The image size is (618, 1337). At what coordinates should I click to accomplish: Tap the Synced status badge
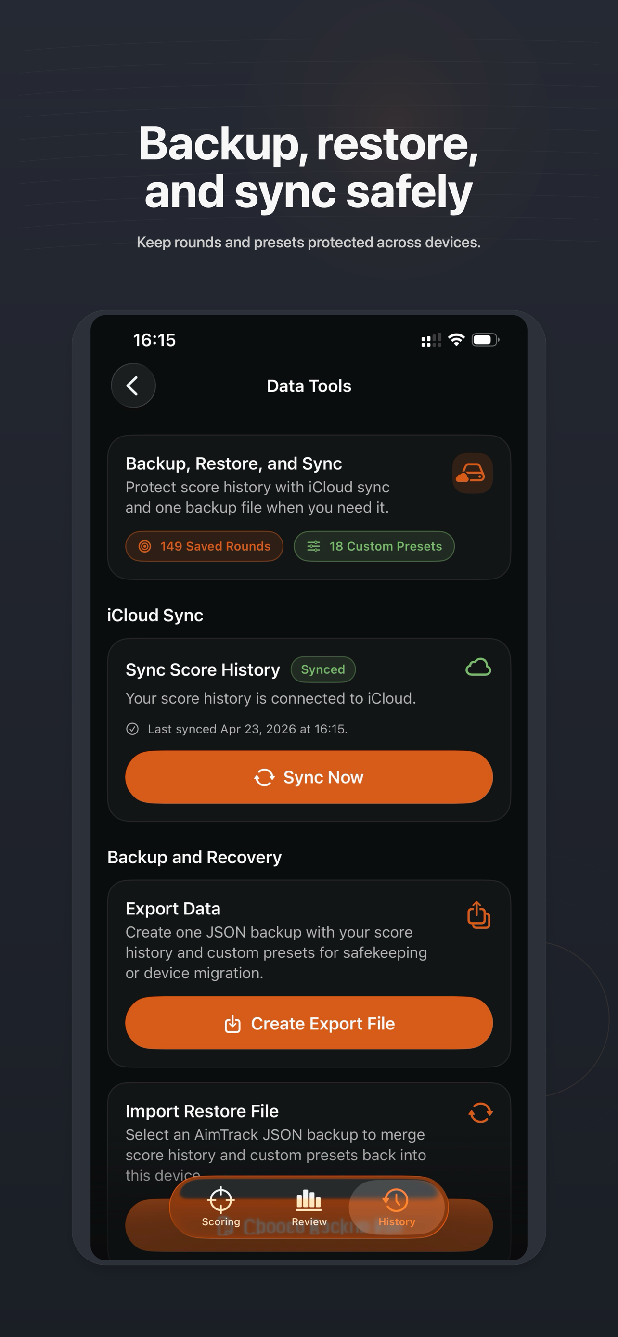pyautogui.click(x=323, y=669)
